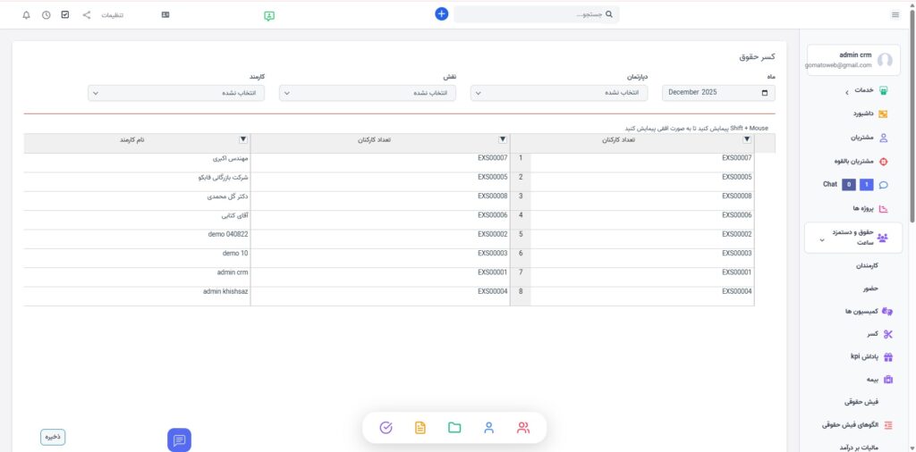916x452 pixels.
Task: Click the main page vertical scrollbar
Action: [912, 117]
